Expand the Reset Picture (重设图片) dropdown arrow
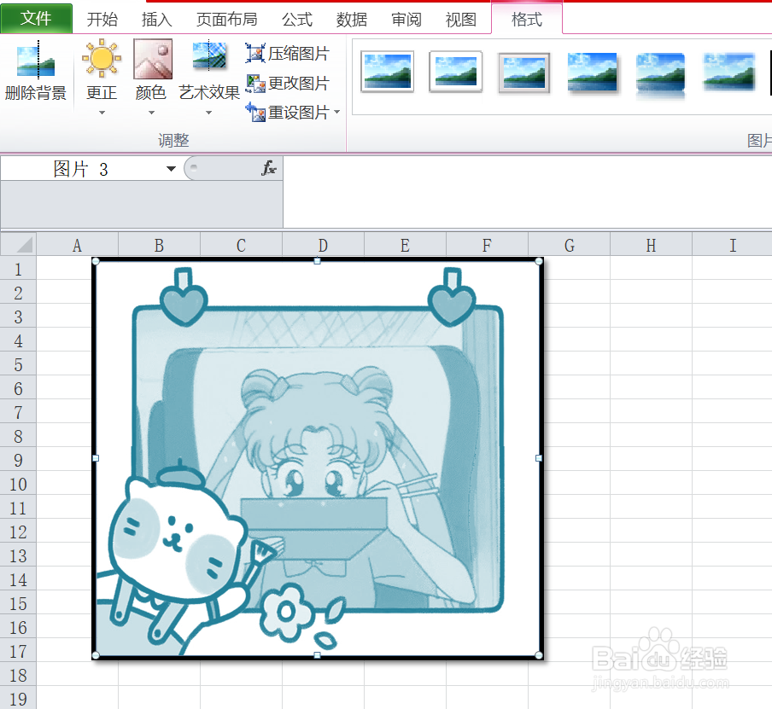 tap(336, 112)
